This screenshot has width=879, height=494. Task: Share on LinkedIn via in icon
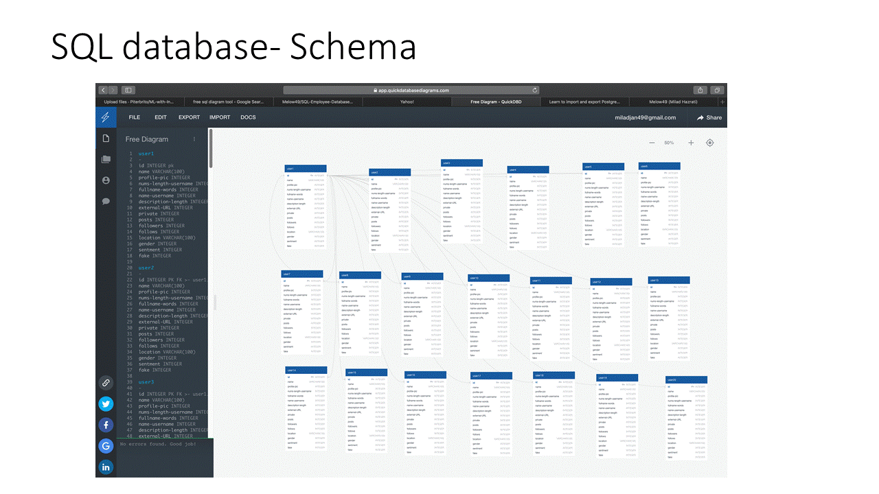click(x=106, y=467)
